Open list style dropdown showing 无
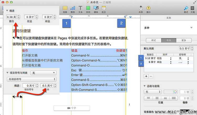The height and width of the screenshot is (115, 197). pos(43,73)
